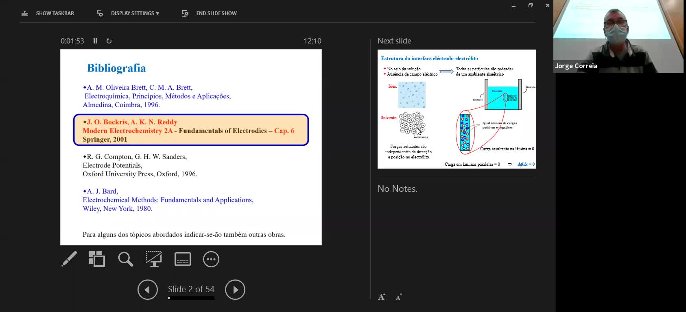Open the pen and laser pointer tools
Image resolution: width=686 pixels, height=312 pixels.
click(69, 259)
